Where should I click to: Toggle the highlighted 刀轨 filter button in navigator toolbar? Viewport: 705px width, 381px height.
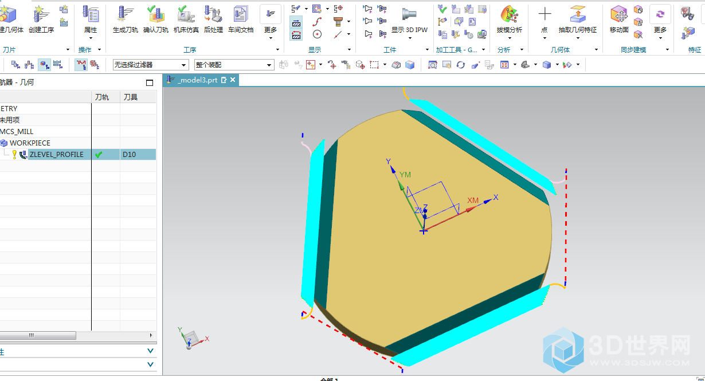pos(81,65)
